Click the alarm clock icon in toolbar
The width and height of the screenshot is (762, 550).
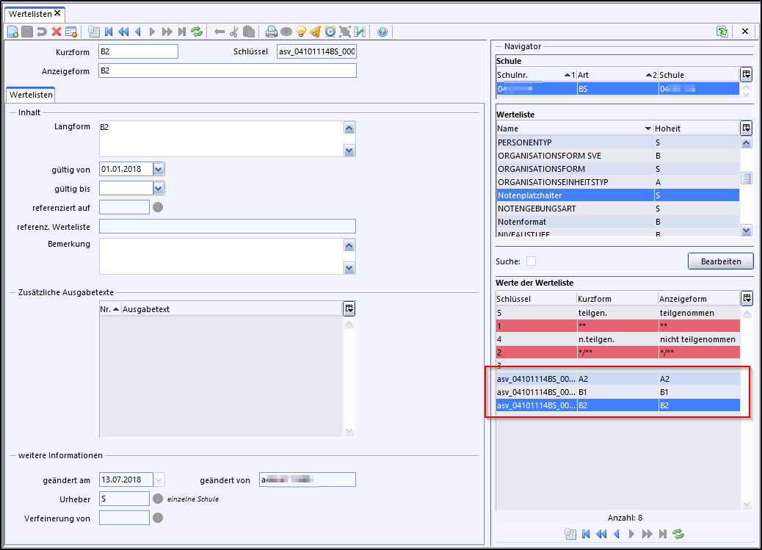pos(330,32)
